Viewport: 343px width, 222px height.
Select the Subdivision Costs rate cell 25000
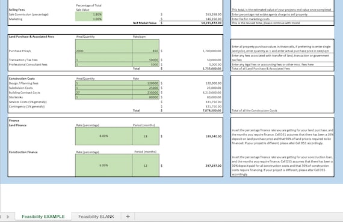tap(146, 88)
